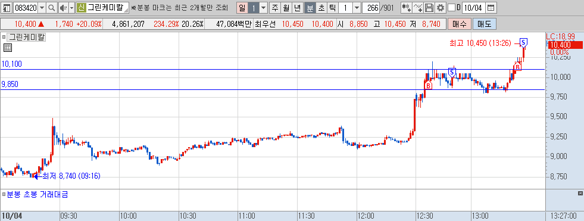This screenshot has height=221, width=584.
Task: Open the add candlestick chart icon
Action: coord(407,8)
